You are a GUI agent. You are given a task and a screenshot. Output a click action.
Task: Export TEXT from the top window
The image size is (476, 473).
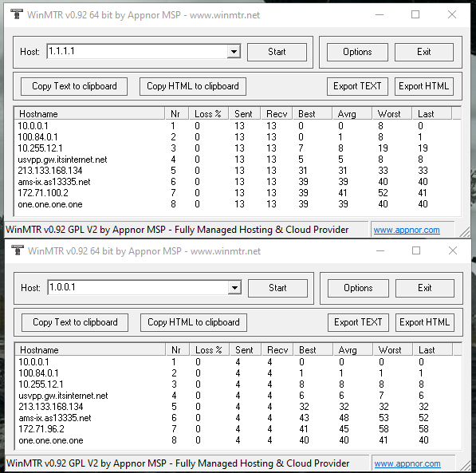coord(357,86)
